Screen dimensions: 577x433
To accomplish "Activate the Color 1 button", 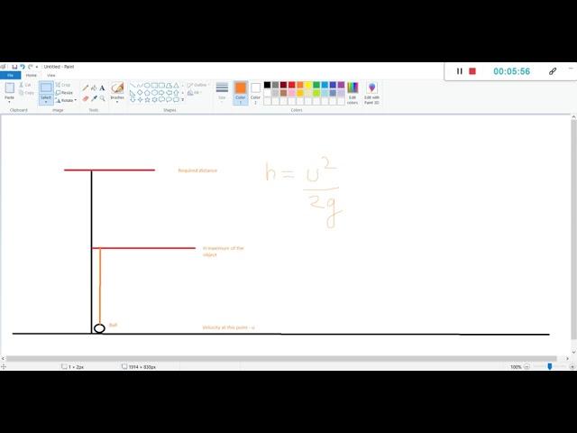I will tap(241, 93).
